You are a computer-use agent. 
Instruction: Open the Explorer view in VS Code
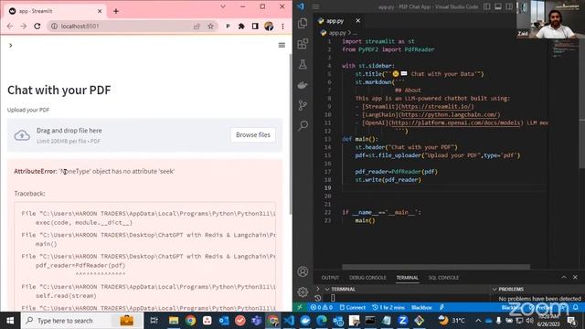(x=303, y=23)
